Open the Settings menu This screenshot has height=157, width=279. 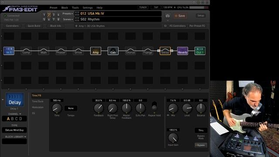(88, 8)
